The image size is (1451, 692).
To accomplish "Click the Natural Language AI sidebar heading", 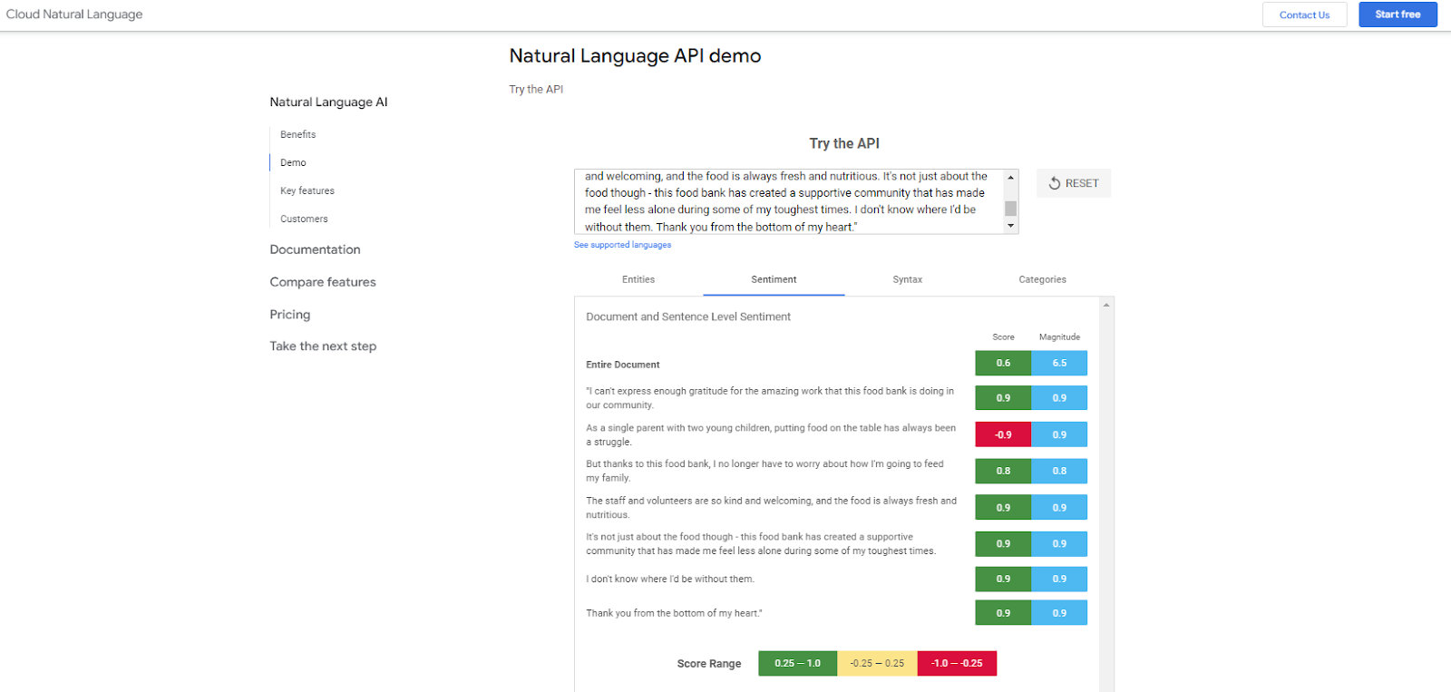I will (328, 102).
